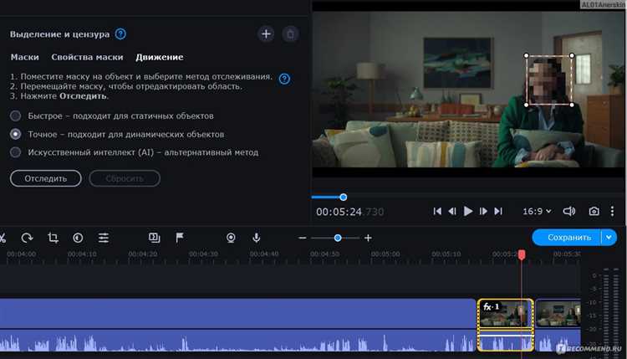Open help next to Выделение и цензура

click(x=120, y=34)
